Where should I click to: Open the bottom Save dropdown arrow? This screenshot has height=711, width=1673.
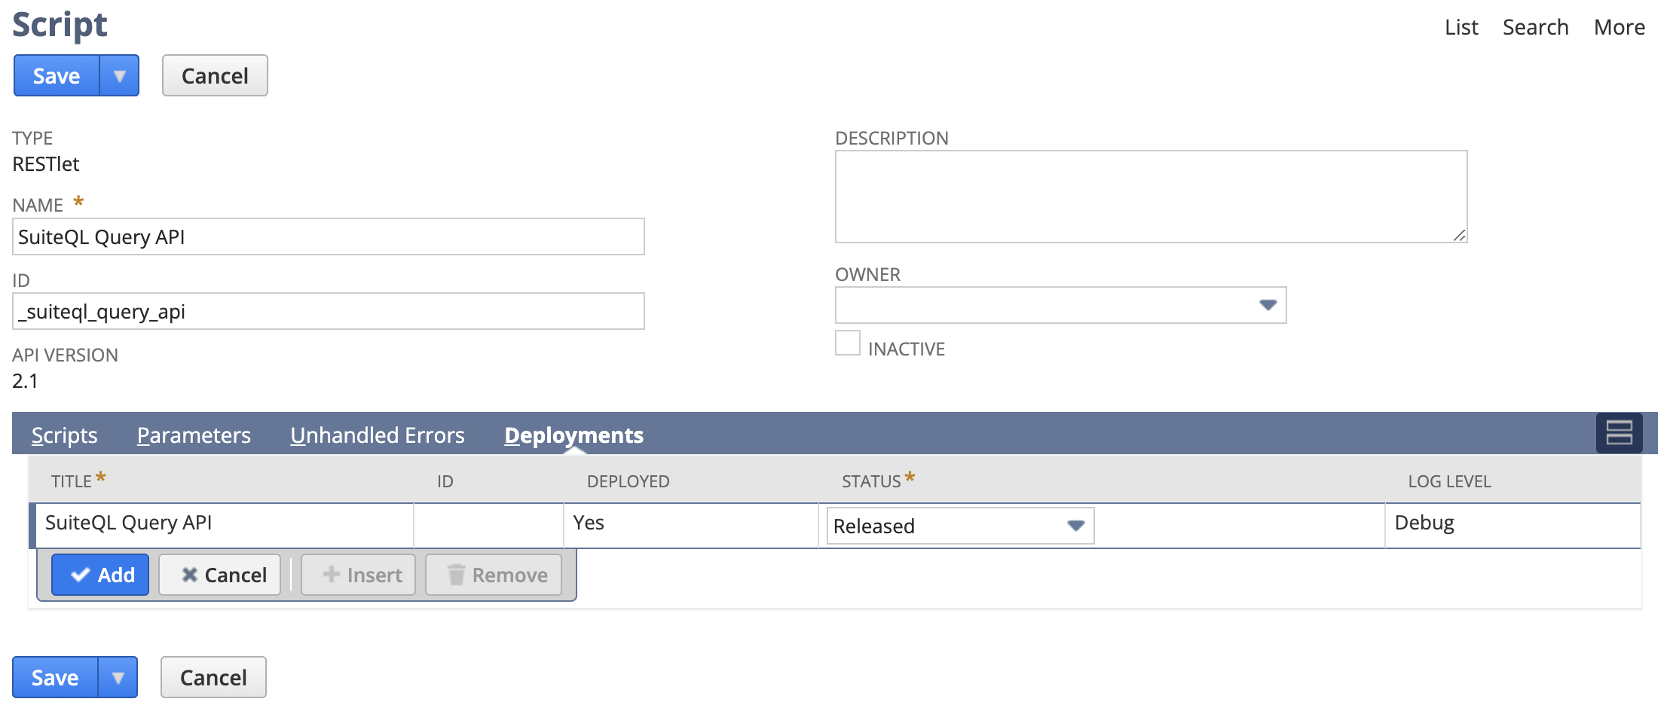point(118,678)
